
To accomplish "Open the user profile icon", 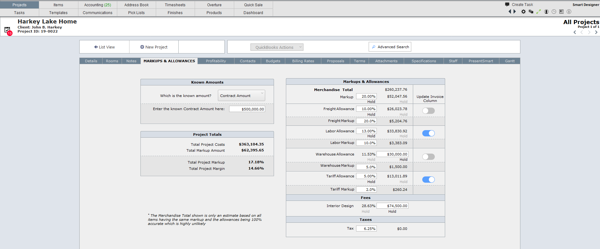I will pyautogui.click(x=546, y=12).
